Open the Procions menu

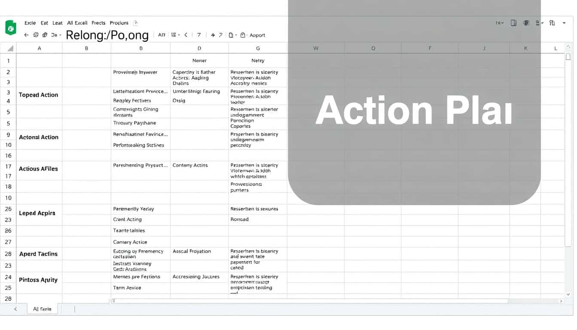click(x=119, y=23)
